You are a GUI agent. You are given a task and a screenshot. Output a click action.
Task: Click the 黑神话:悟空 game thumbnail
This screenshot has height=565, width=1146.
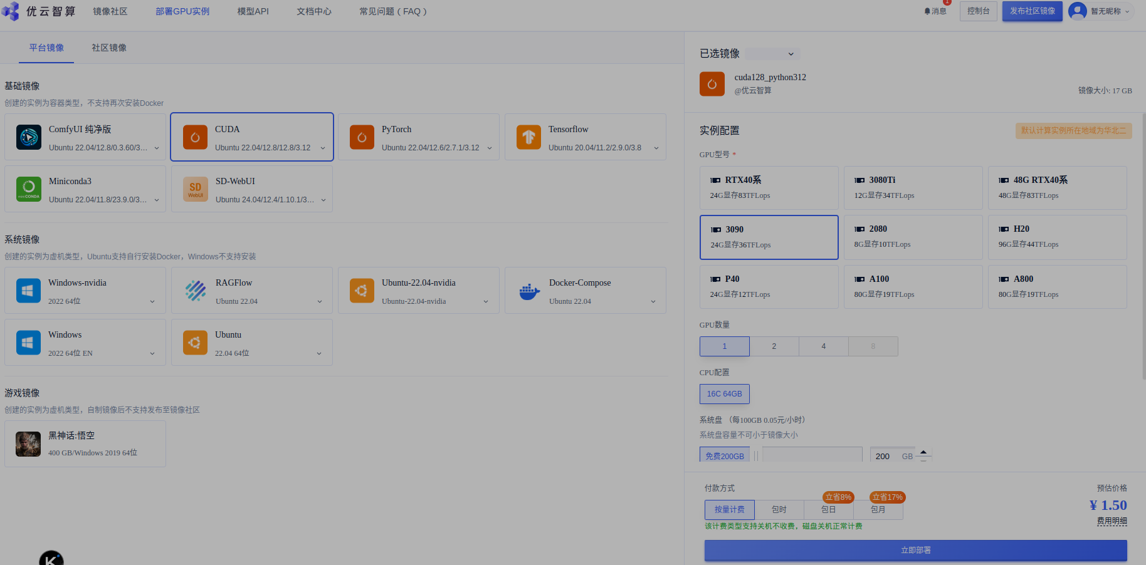(28, 444)
